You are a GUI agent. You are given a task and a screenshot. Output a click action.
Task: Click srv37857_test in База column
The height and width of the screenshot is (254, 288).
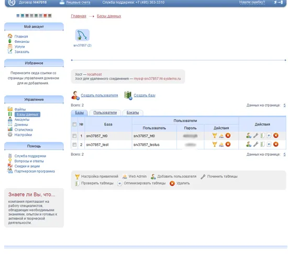(x=97, y=145)
